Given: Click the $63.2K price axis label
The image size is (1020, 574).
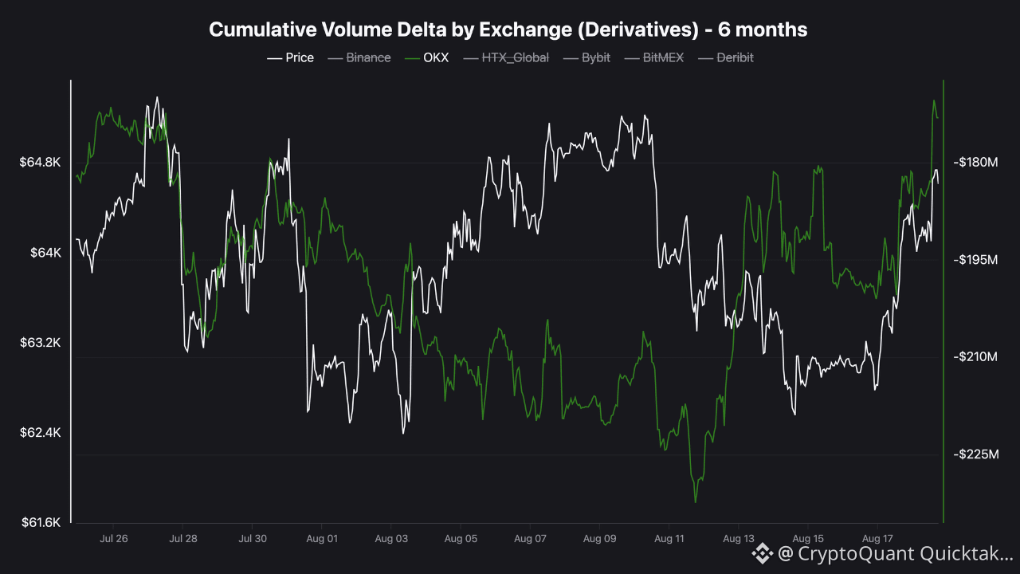Looking at the screenshot, I should point(40,343).
